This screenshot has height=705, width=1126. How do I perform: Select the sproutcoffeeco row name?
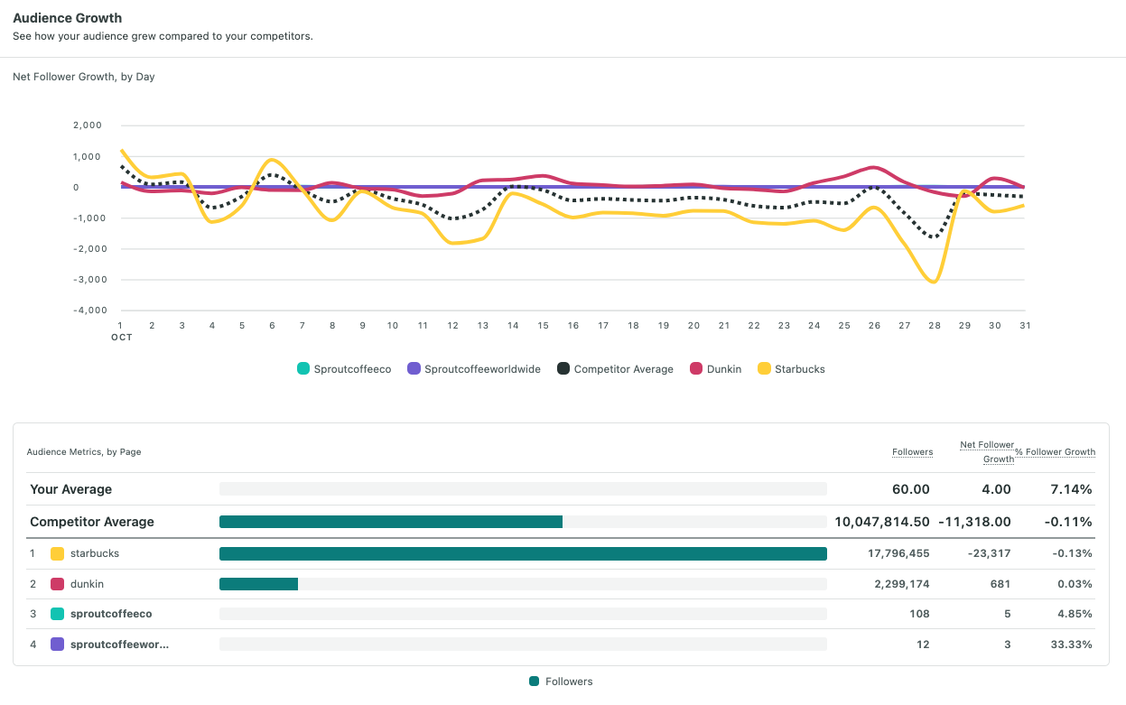pos(111,614)
